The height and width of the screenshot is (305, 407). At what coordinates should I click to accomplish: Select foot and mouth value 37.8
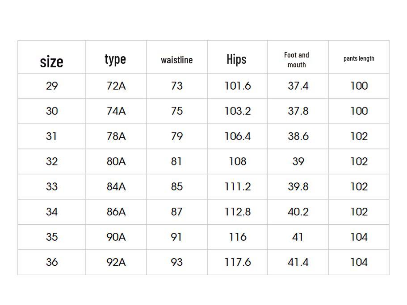click(298, 111)
